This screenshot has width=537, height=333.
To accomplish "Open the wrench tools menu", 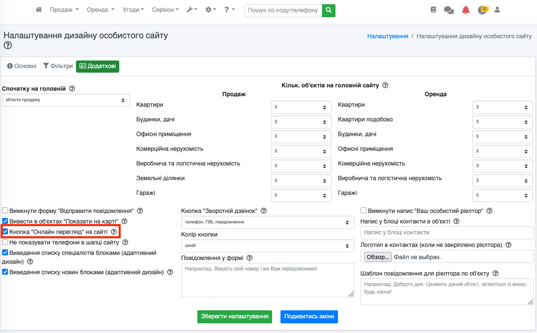I will pyautogui.click(x=192, y=10).
